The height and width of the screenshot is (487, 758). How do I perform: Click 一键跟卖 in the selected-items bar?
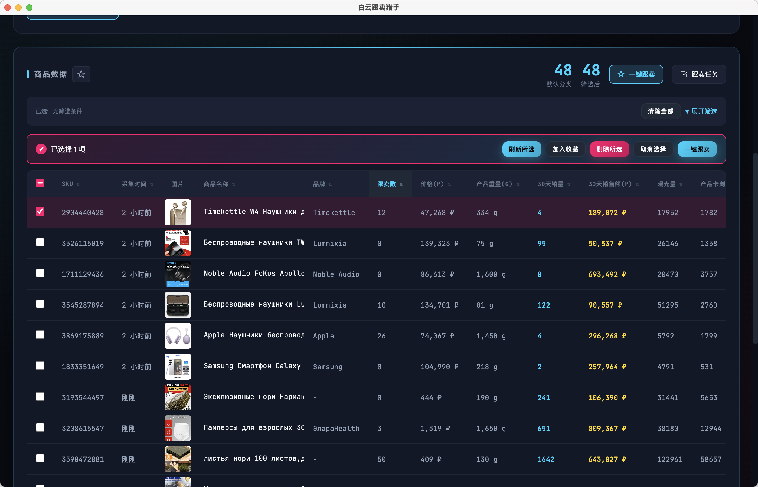tap(697, 149)
